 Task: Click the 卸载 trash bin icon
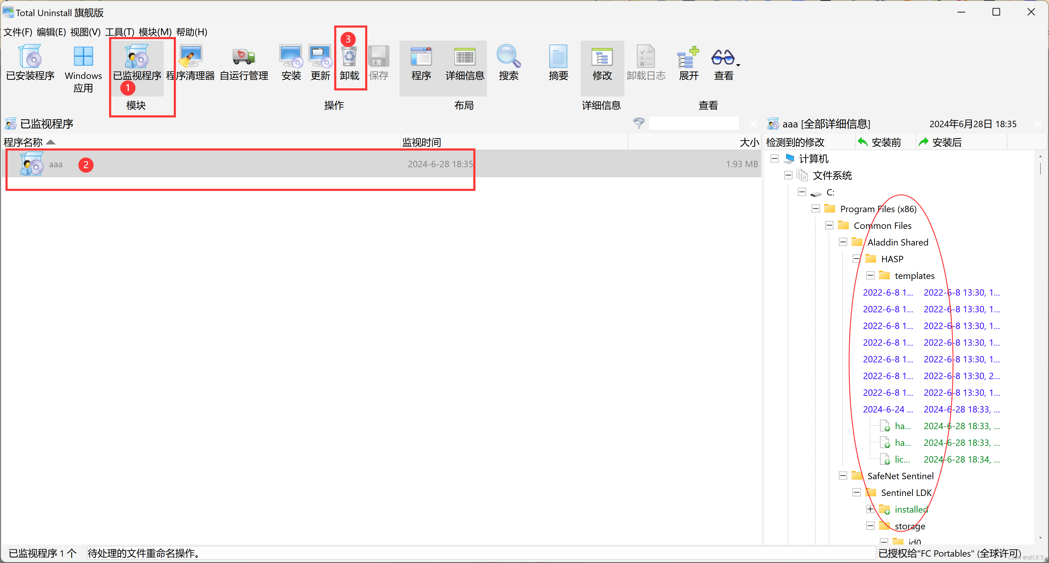[349, 57]
